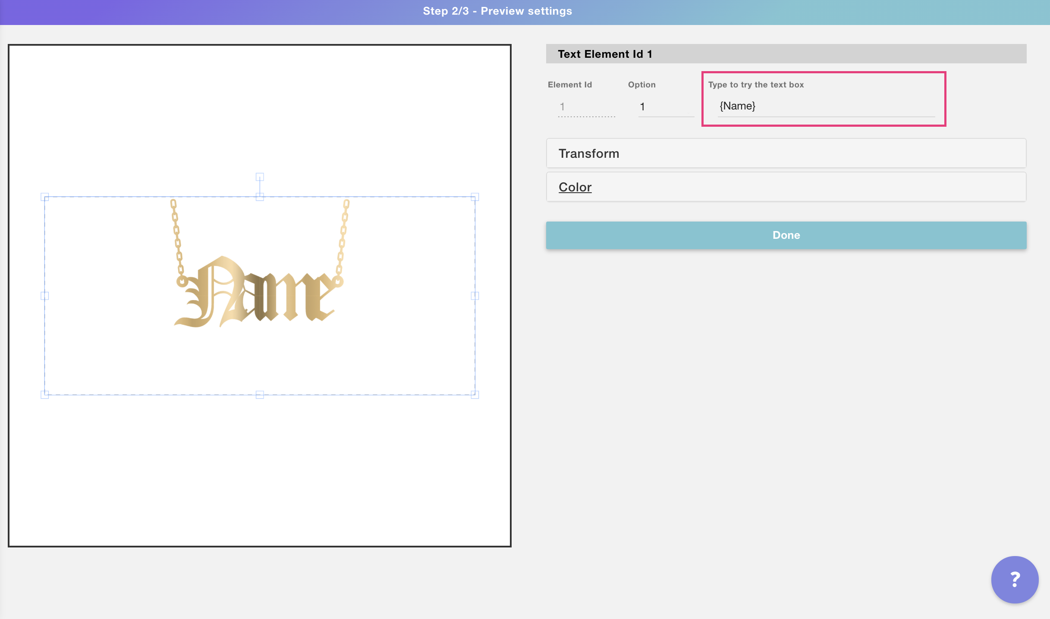1050x619 pixels.
Task: Click the left-middle resize handle of the selection
Action: point(44,296)
